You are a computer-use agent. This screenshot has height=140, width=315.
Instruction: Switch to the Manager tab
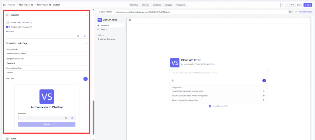tap(168, 5)
